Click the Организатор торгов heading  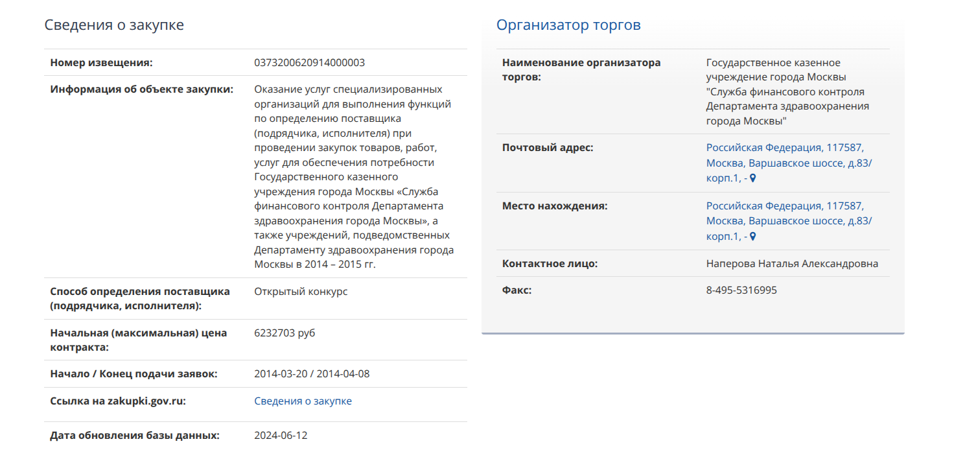tap(568, 25)
